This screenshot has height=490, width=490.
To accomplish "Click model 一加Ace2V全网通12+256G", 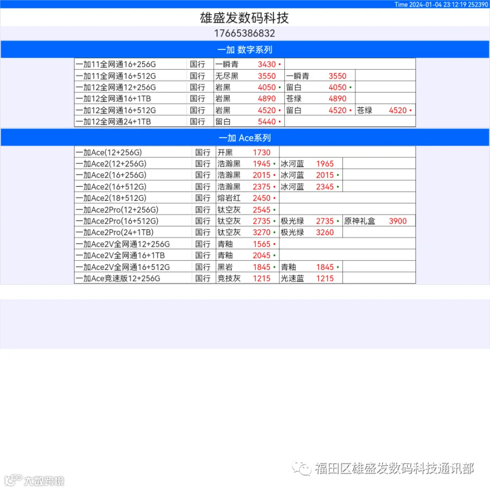I will (x=122, y=244).
